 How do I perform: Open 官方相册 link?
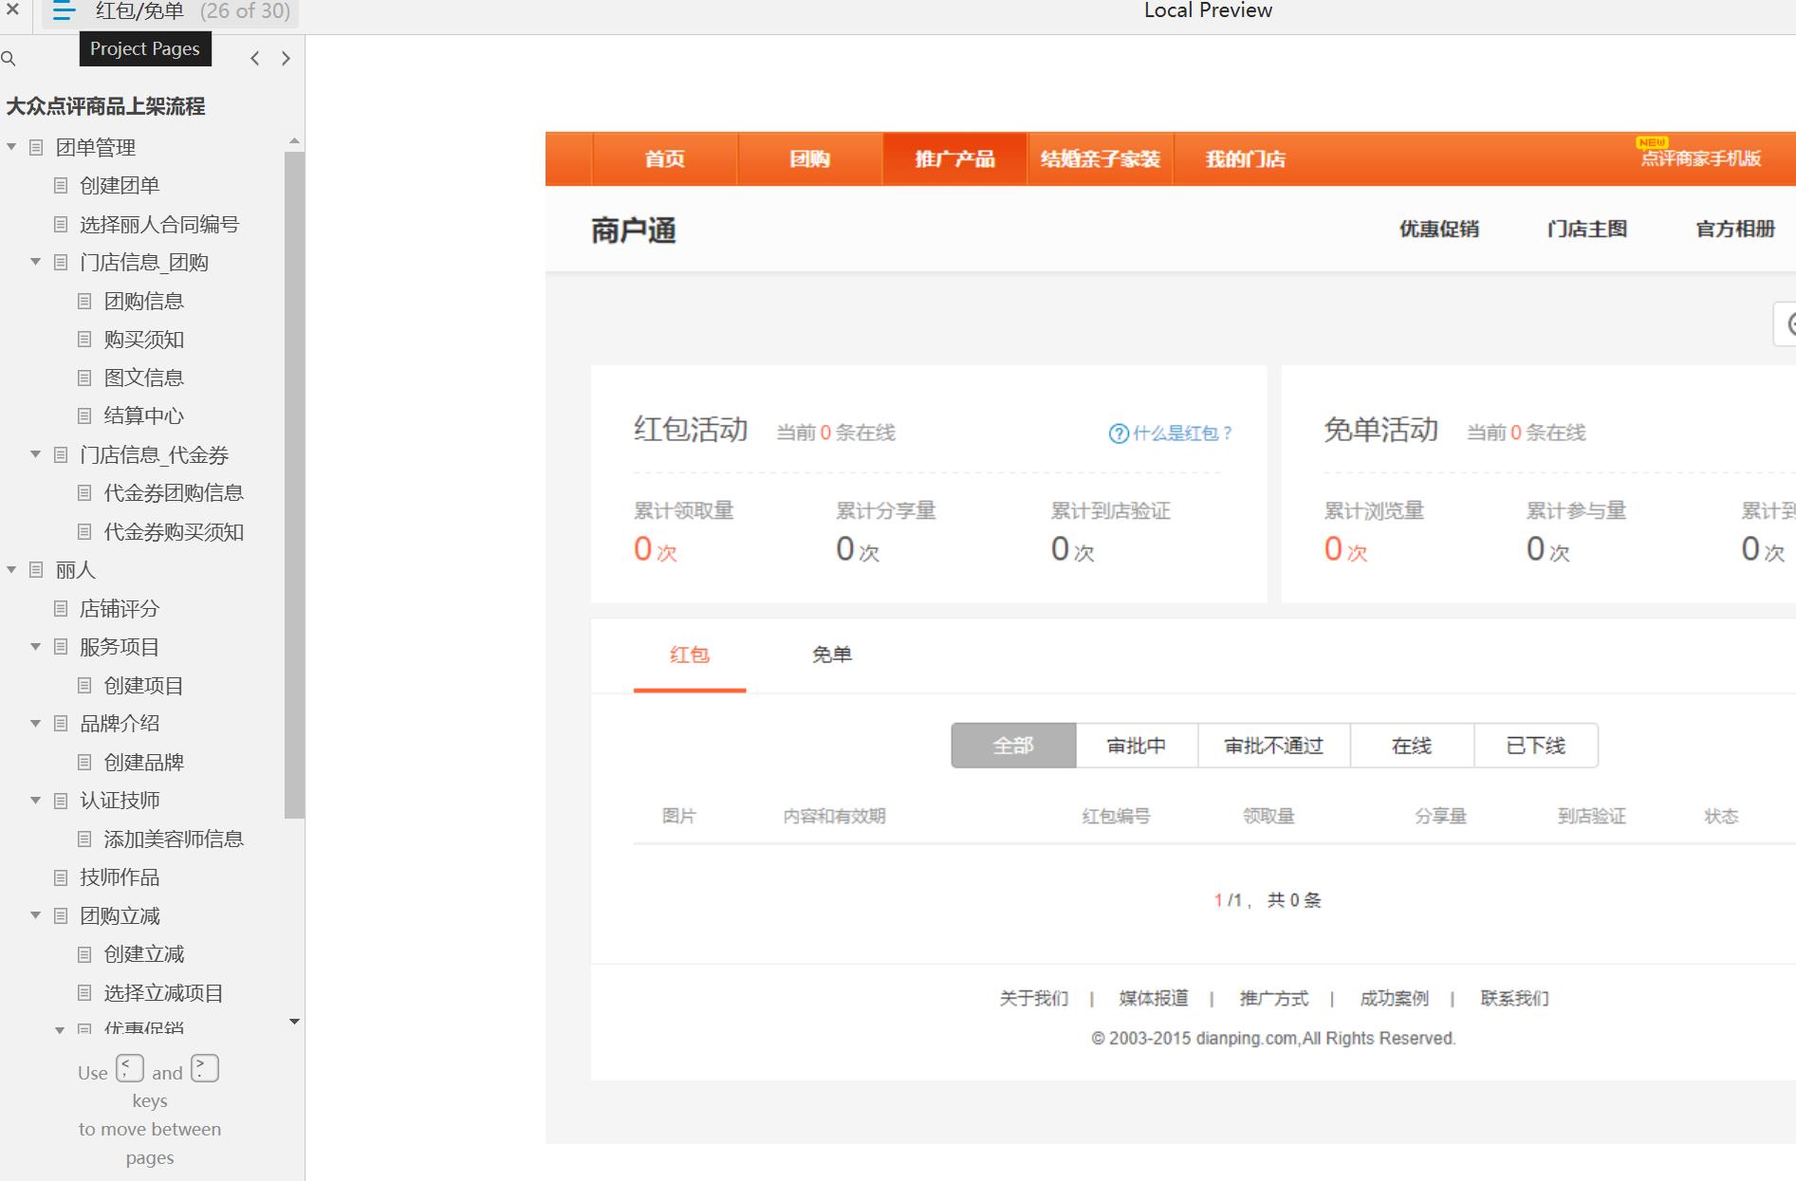(1735, 230)
